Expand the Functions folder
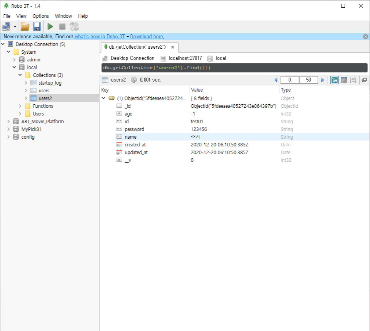 [x=20, y=106]
